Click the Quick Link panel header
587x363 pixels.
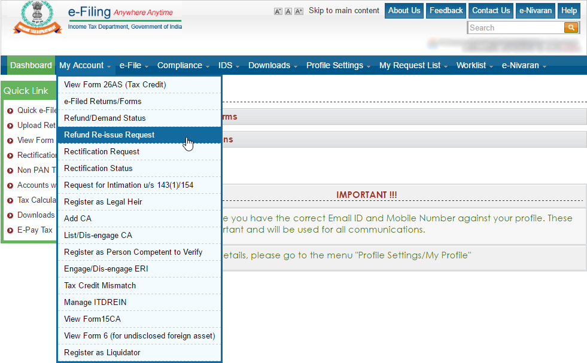tap(29, 91)
